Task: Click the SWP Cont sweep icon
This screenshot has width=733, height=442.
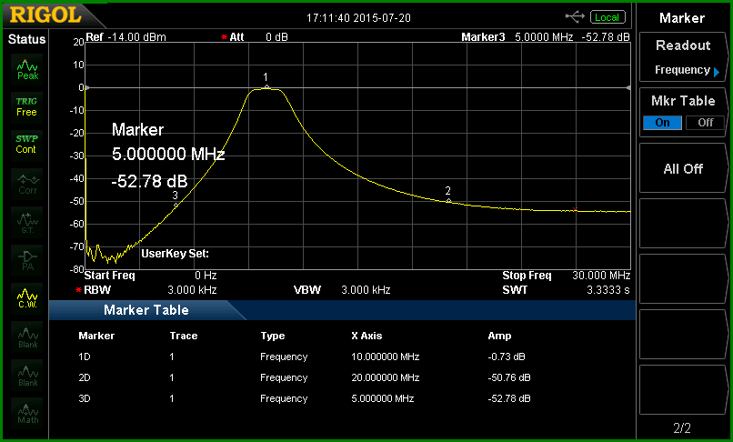Action: tap(26, 144)
